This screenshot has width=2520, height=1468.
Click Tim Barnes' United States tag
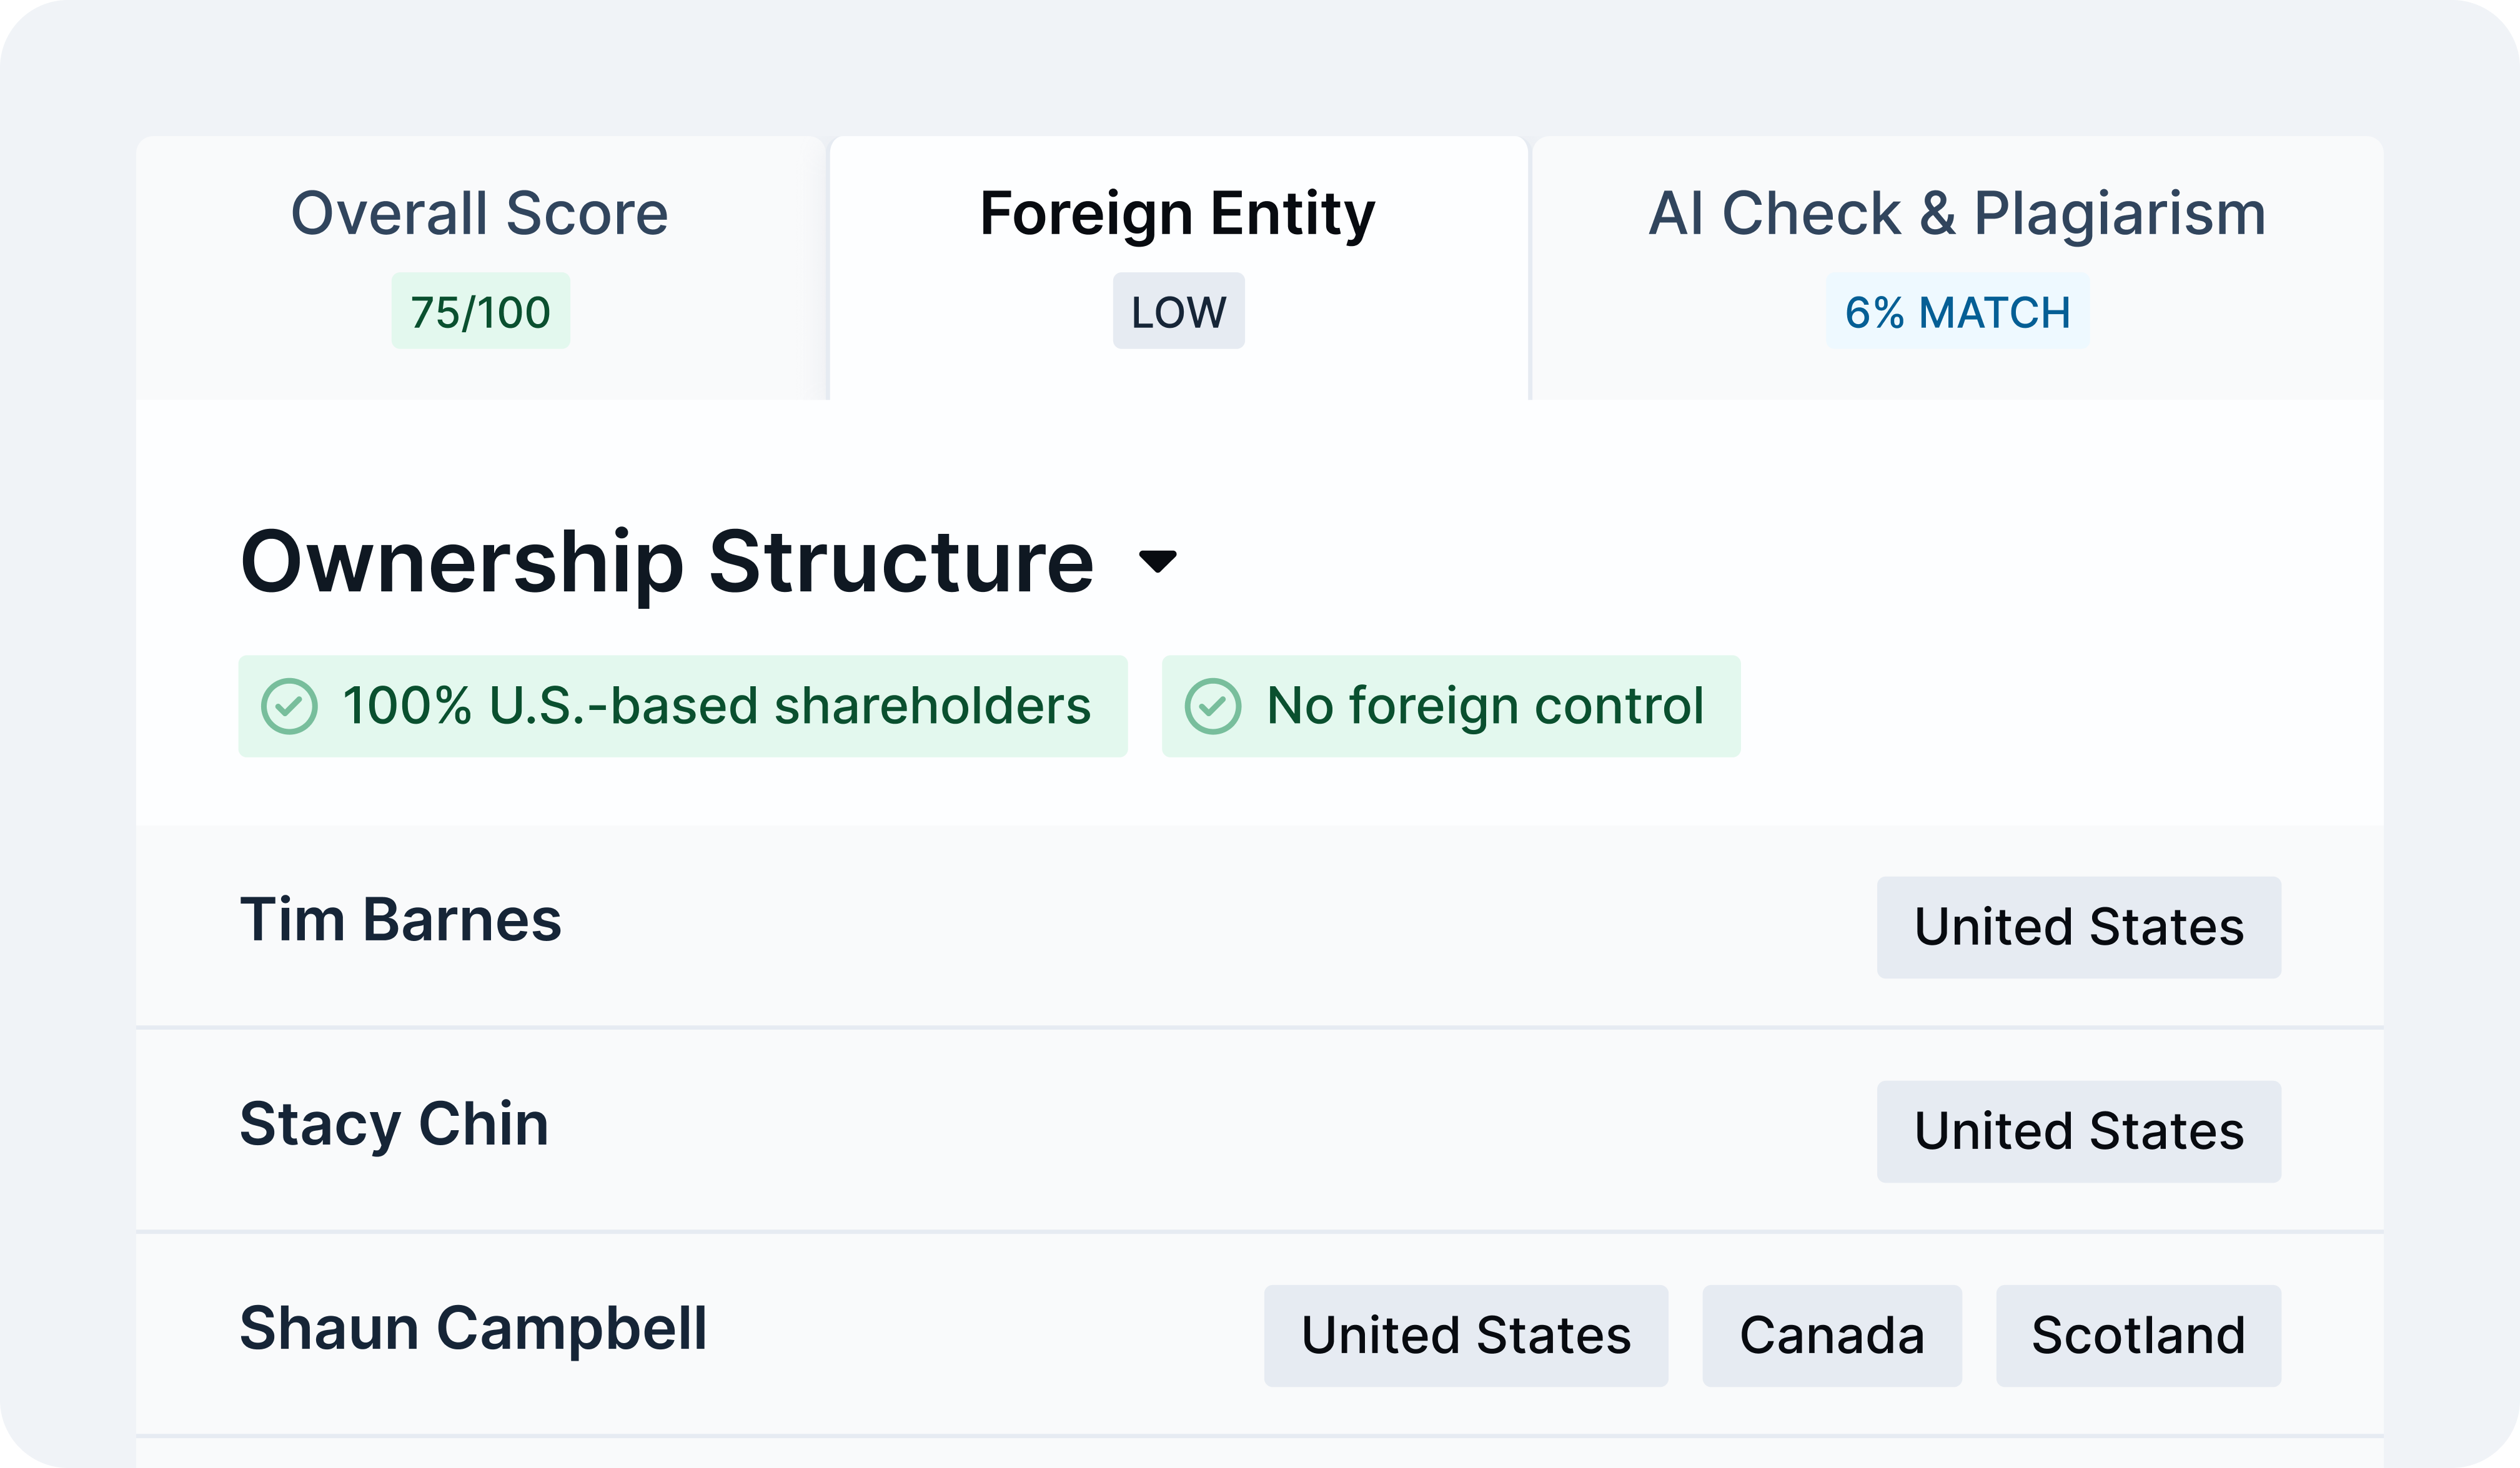coord(2078,927)
